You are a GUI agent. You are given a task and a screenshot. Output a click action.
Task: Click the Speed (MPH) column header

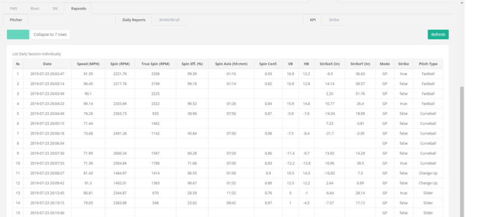[88, 64]
